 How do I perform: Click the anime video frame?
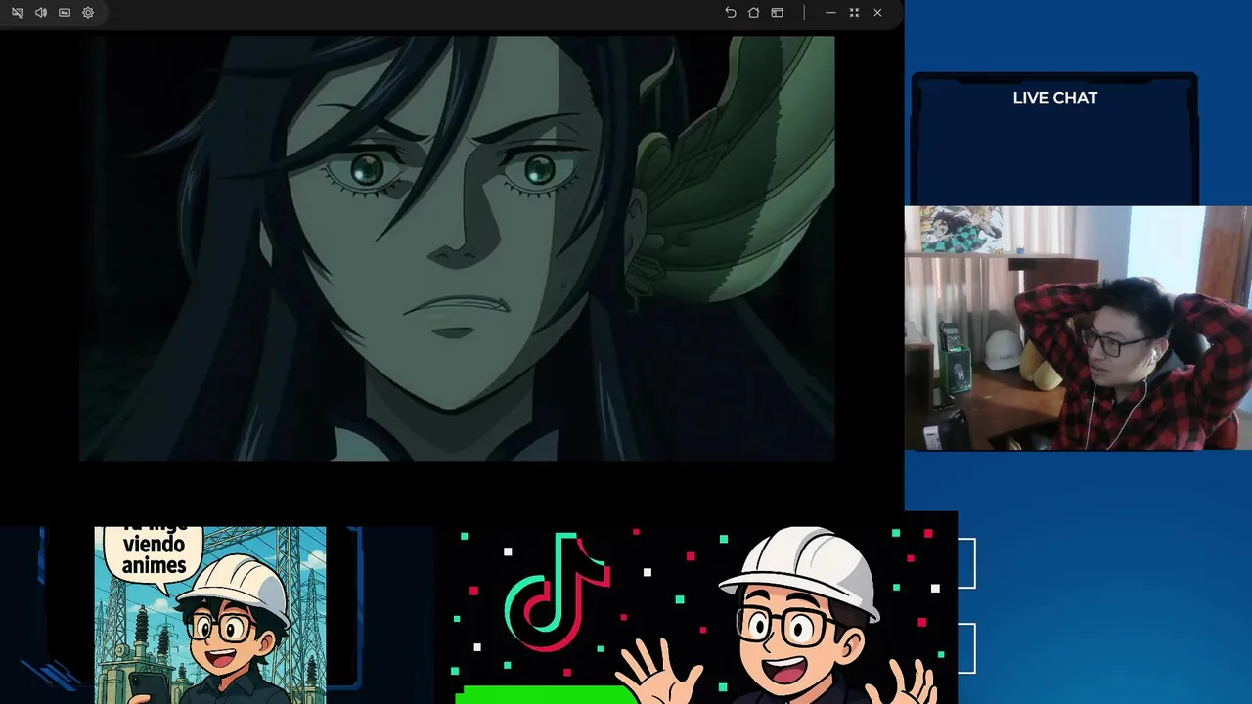457,248
